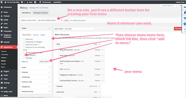Open Do You Even Blog home icon

click(5, 2)
